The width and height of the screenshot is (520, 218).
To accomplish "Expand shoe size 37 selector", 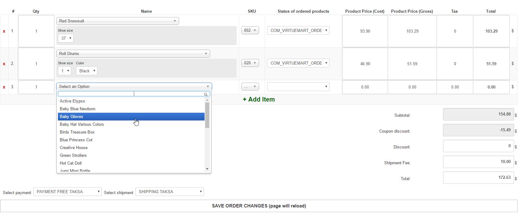I will [66, 38].
